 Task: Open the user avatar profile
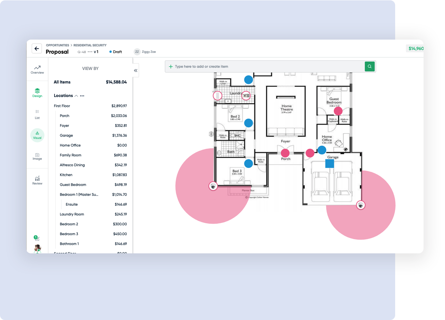coord(37,248)
